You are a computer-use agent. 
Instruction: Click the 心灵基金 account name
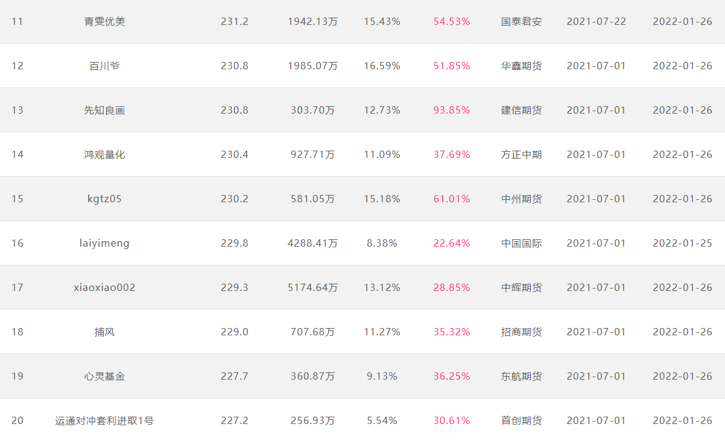[x=104, y=376]
